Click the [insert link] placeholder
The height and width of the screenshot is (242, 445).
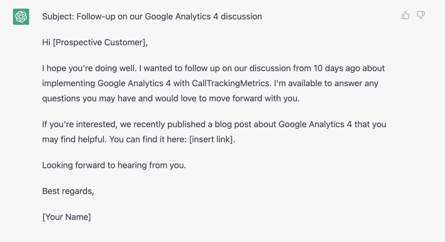[212, 139]
